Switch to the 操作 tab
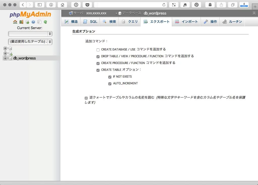258x185 pixels. click(x=210, y=22)
